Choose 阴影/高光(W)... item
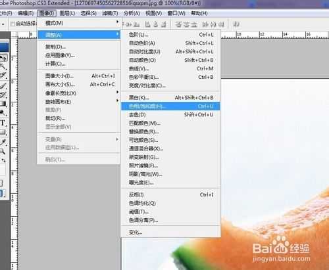 point(170,174)
